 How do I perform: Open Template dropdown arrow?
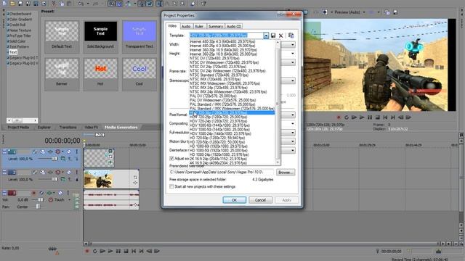coord(266,36)
